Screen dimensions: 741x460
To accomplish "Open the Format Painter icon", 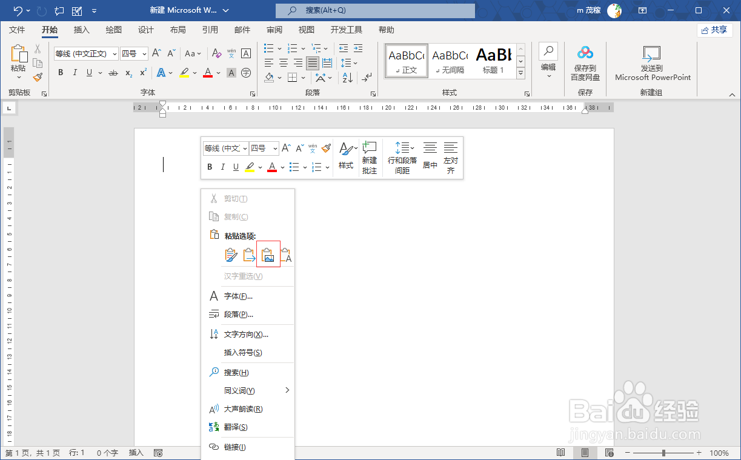I will (36, 77).
